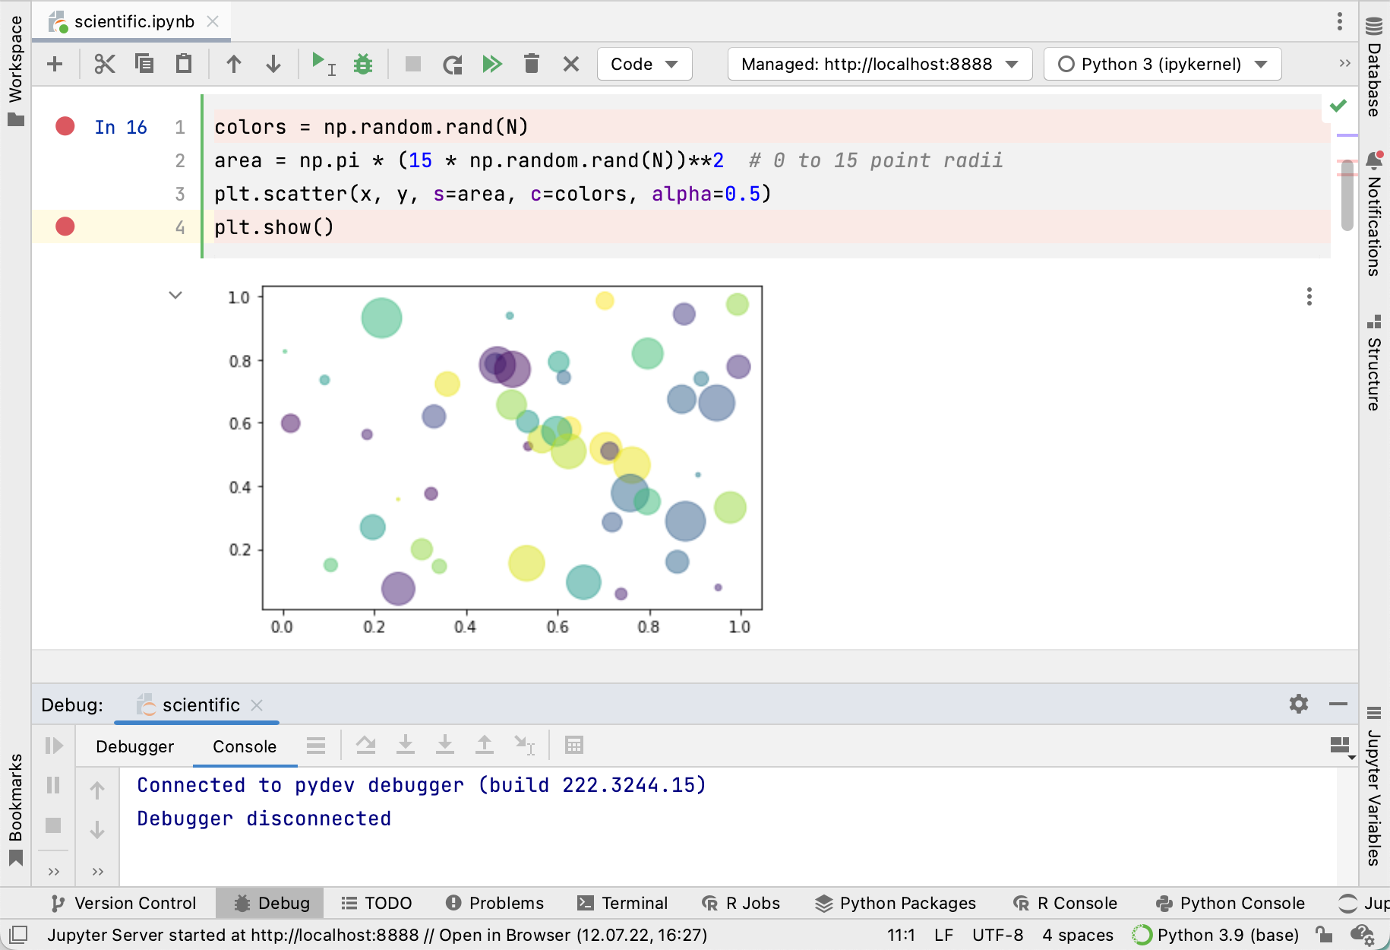1390x950 pixels.
Task: Remove the breakpoint on line 4
Action: coord(65,226)
